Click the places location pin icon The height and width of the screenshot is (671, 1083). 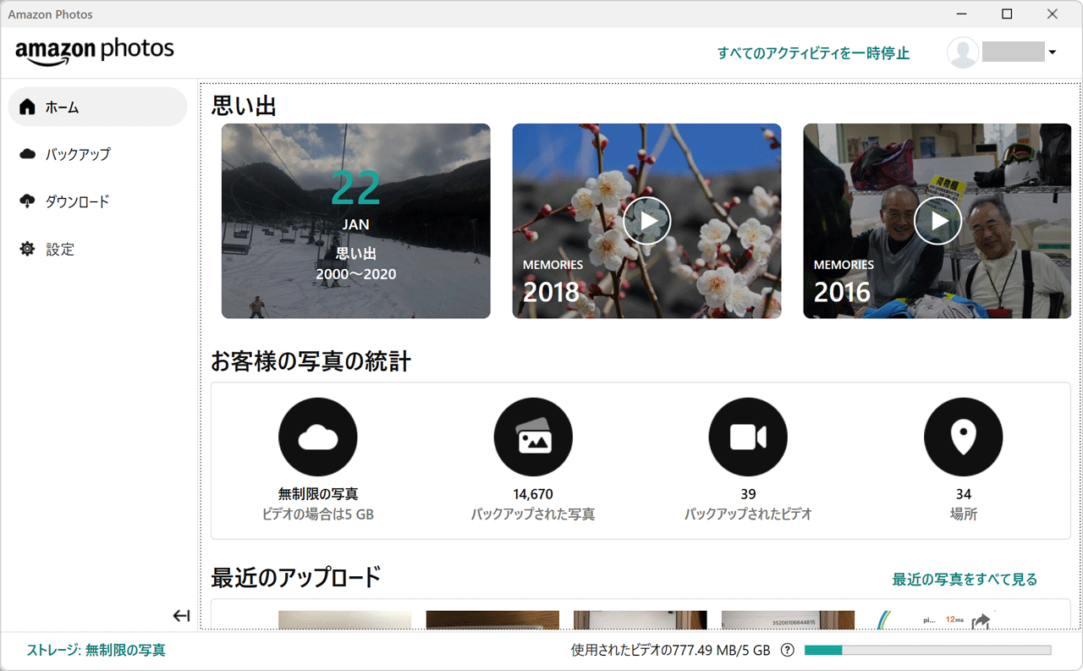pyautogui.click(x=964, y=437)
